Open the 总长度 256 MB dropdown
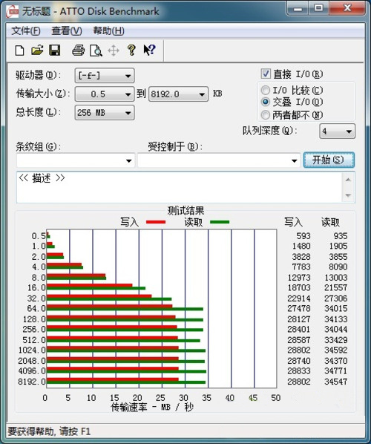The width and height of the screenshot is (371, 444). [x=105, y=113]
